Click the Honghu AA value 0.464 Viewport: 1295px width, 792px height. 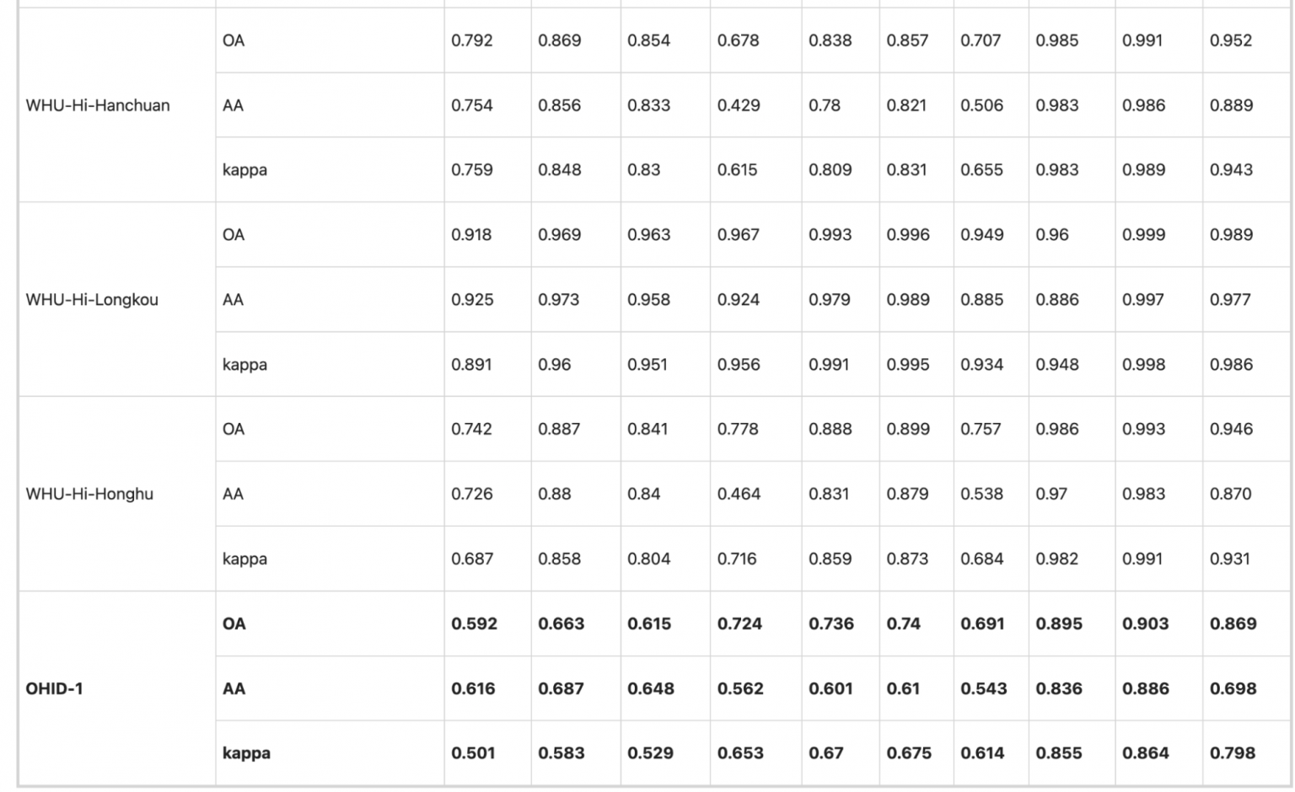(739, 495)
